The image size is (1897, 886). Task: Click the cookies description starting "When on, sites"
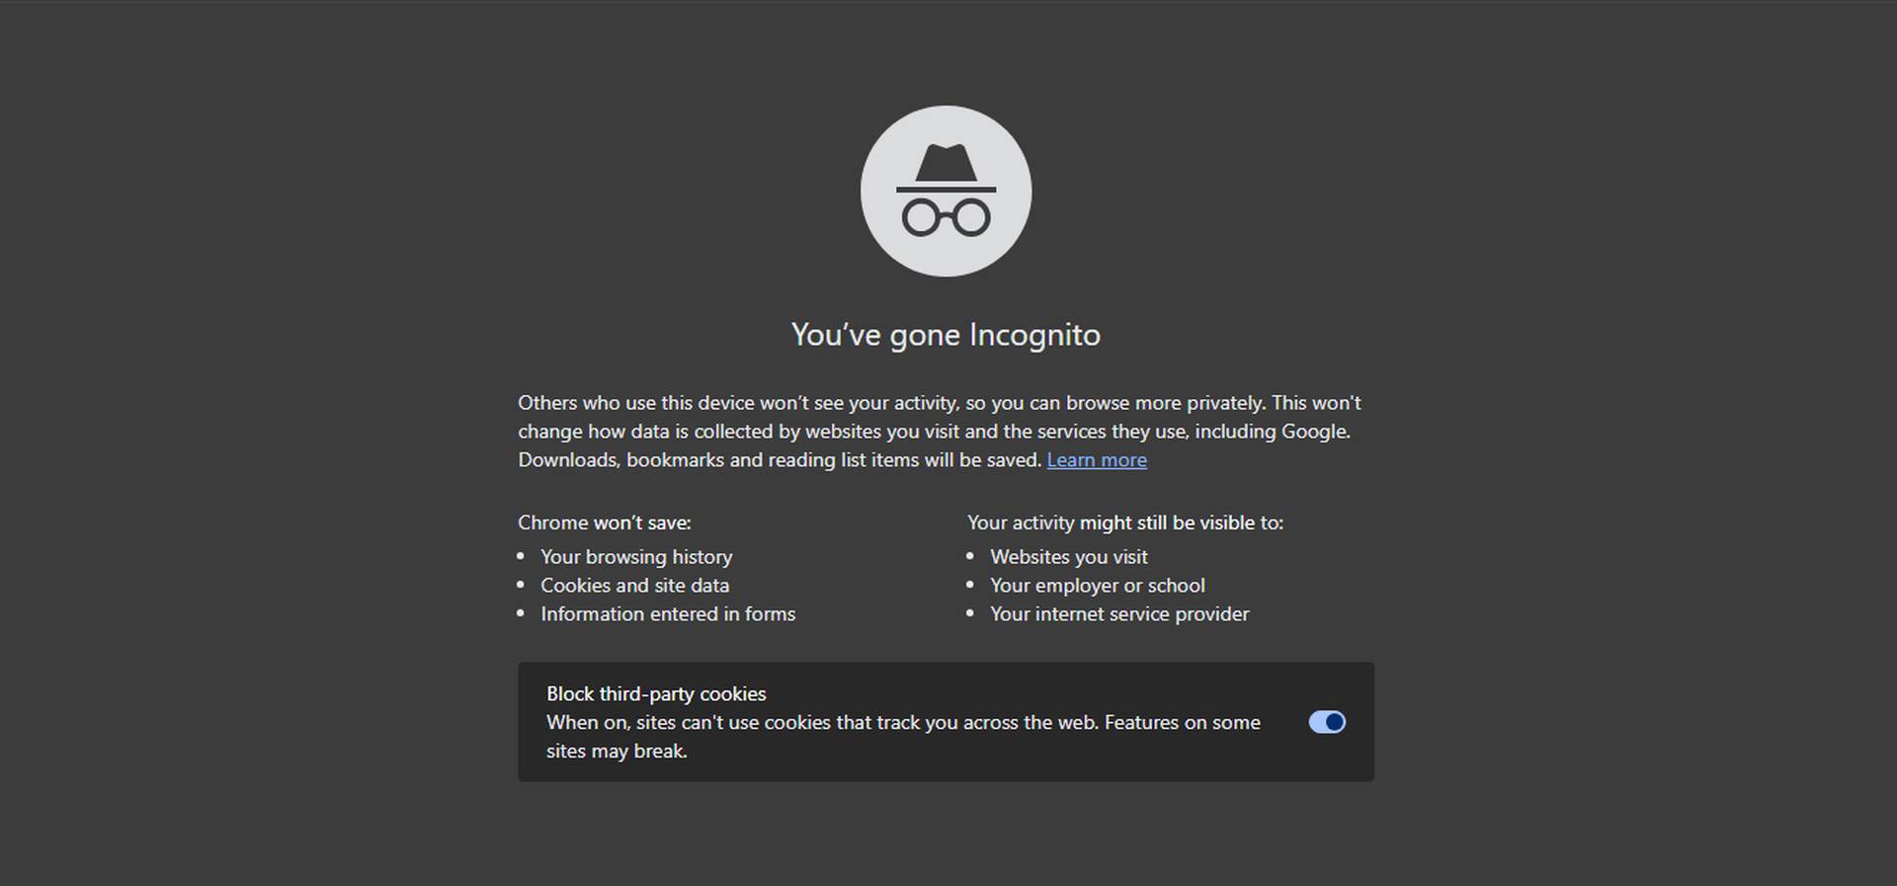[x=903, y=737]
